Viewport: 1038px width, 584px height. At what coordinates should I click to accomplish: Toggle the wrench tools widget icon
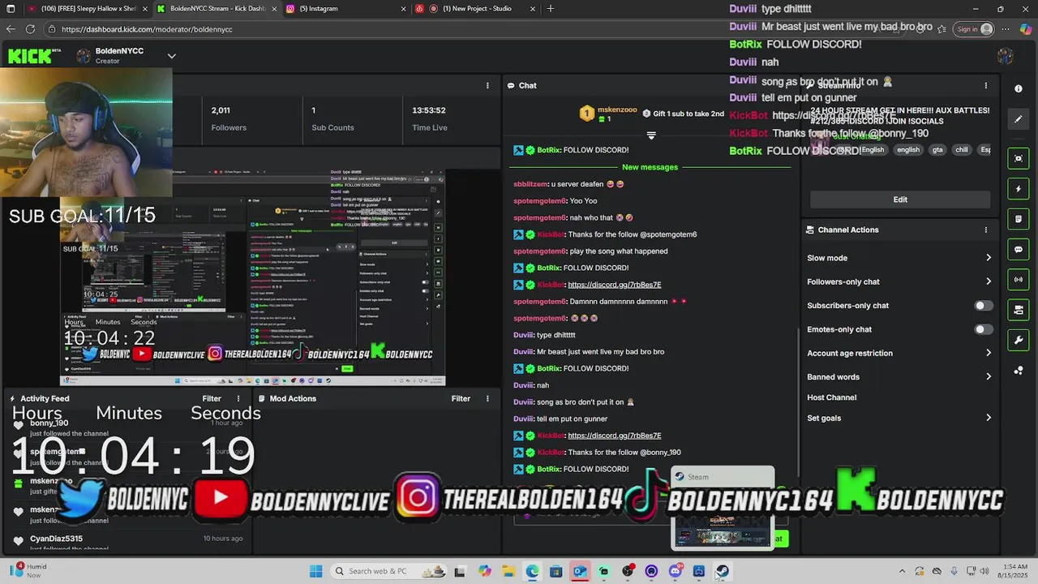1019,340
